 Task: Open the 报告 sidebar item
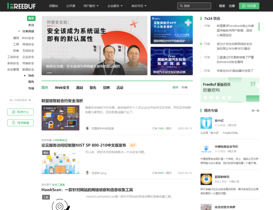pyautogui.click(x=31, y=81)
